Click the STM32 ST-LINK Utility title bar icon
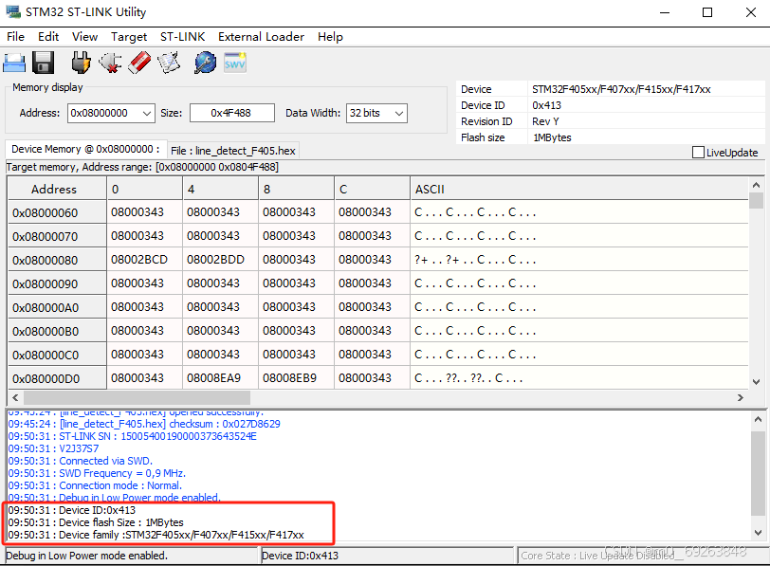The image size is (770, 566). (13, 11)
